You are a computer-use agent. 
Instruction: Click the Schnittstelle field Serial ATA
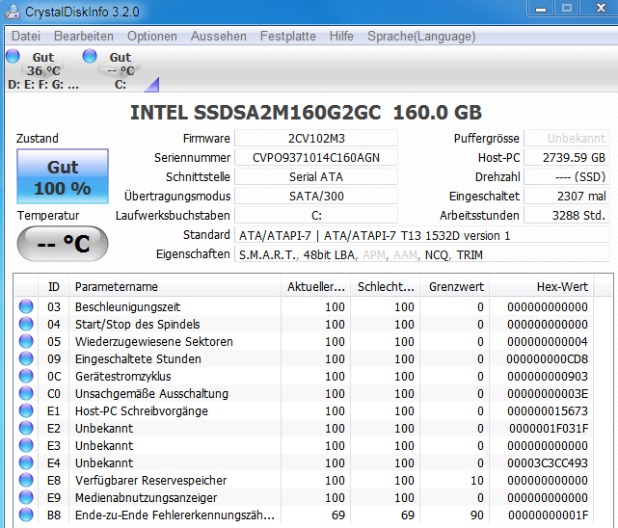point(316,176)
